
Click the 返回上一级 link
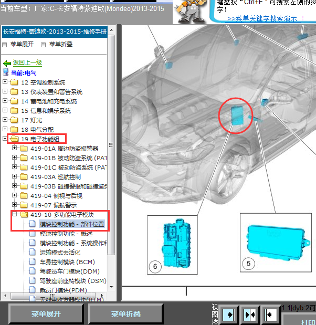tap(28, 62)
